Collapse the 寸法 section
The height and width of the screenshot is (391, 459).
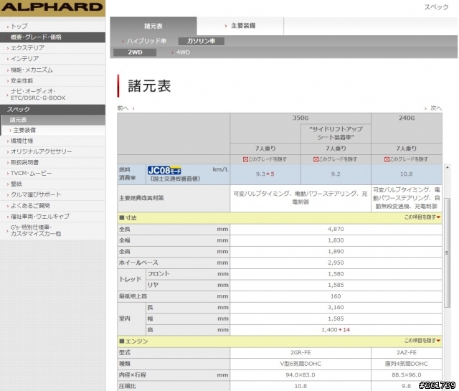click(422, 217)
